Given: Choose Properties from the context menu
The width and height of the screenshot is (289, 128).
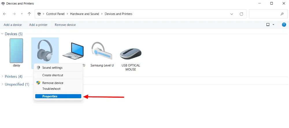Looking at the screenshot, I should 50,97.
